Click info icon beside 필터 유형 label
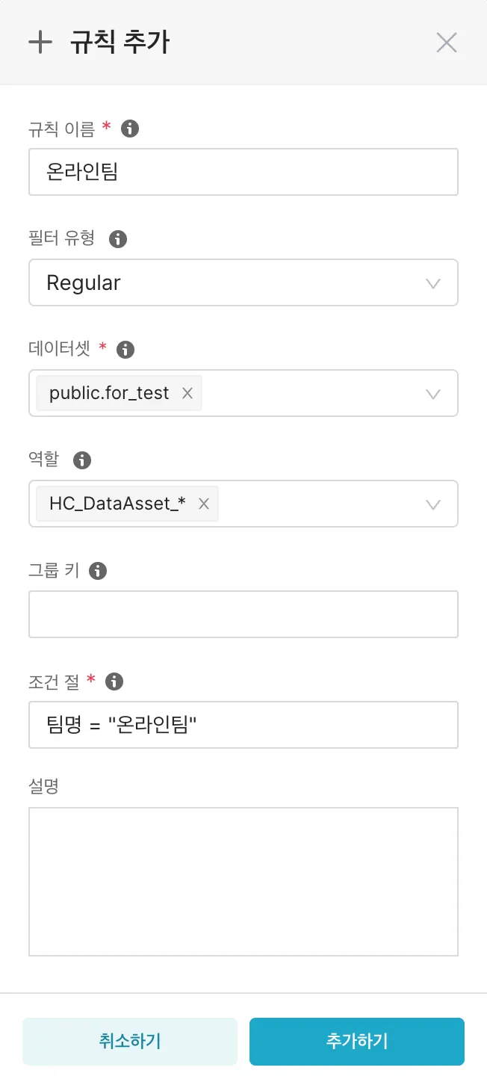This screenshot has height=1088, width=487. pyautogui.click(x=118, y=239)
